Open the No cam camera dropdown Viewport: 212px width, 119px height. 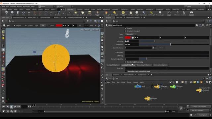tap(95, 30)
